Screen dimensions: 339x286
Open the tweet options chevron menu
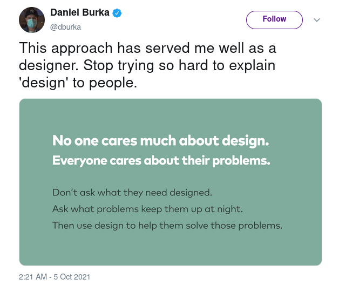pyautogui.click(x=317, y=20)
